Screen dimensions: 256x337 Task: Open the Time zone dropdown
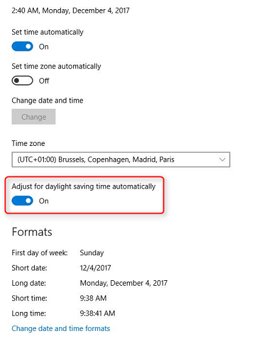[x=121, y=160]
